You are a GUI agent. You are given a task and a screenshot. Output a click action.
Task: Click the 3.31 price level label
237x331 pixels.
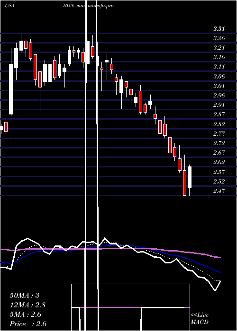(x=219, y=29)
